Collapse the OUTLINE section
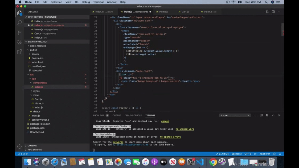This screenshot has width=299, height=168. click(x=26, y=145)
